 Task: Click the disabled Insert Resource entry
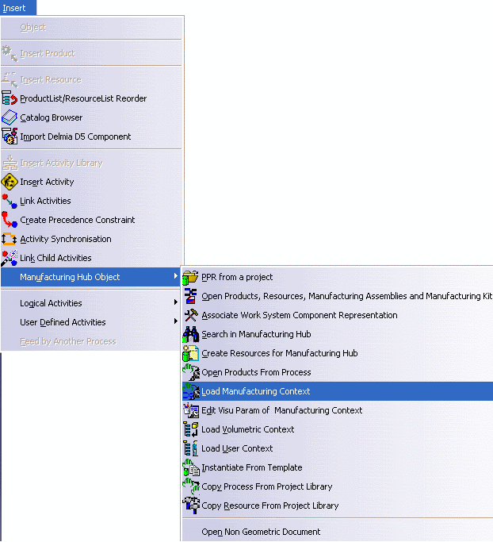point(91,79)
